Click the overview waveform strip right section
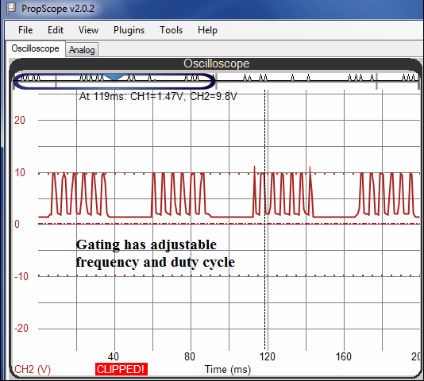Viewport: 424px width, 381px height. click(318, 79)
